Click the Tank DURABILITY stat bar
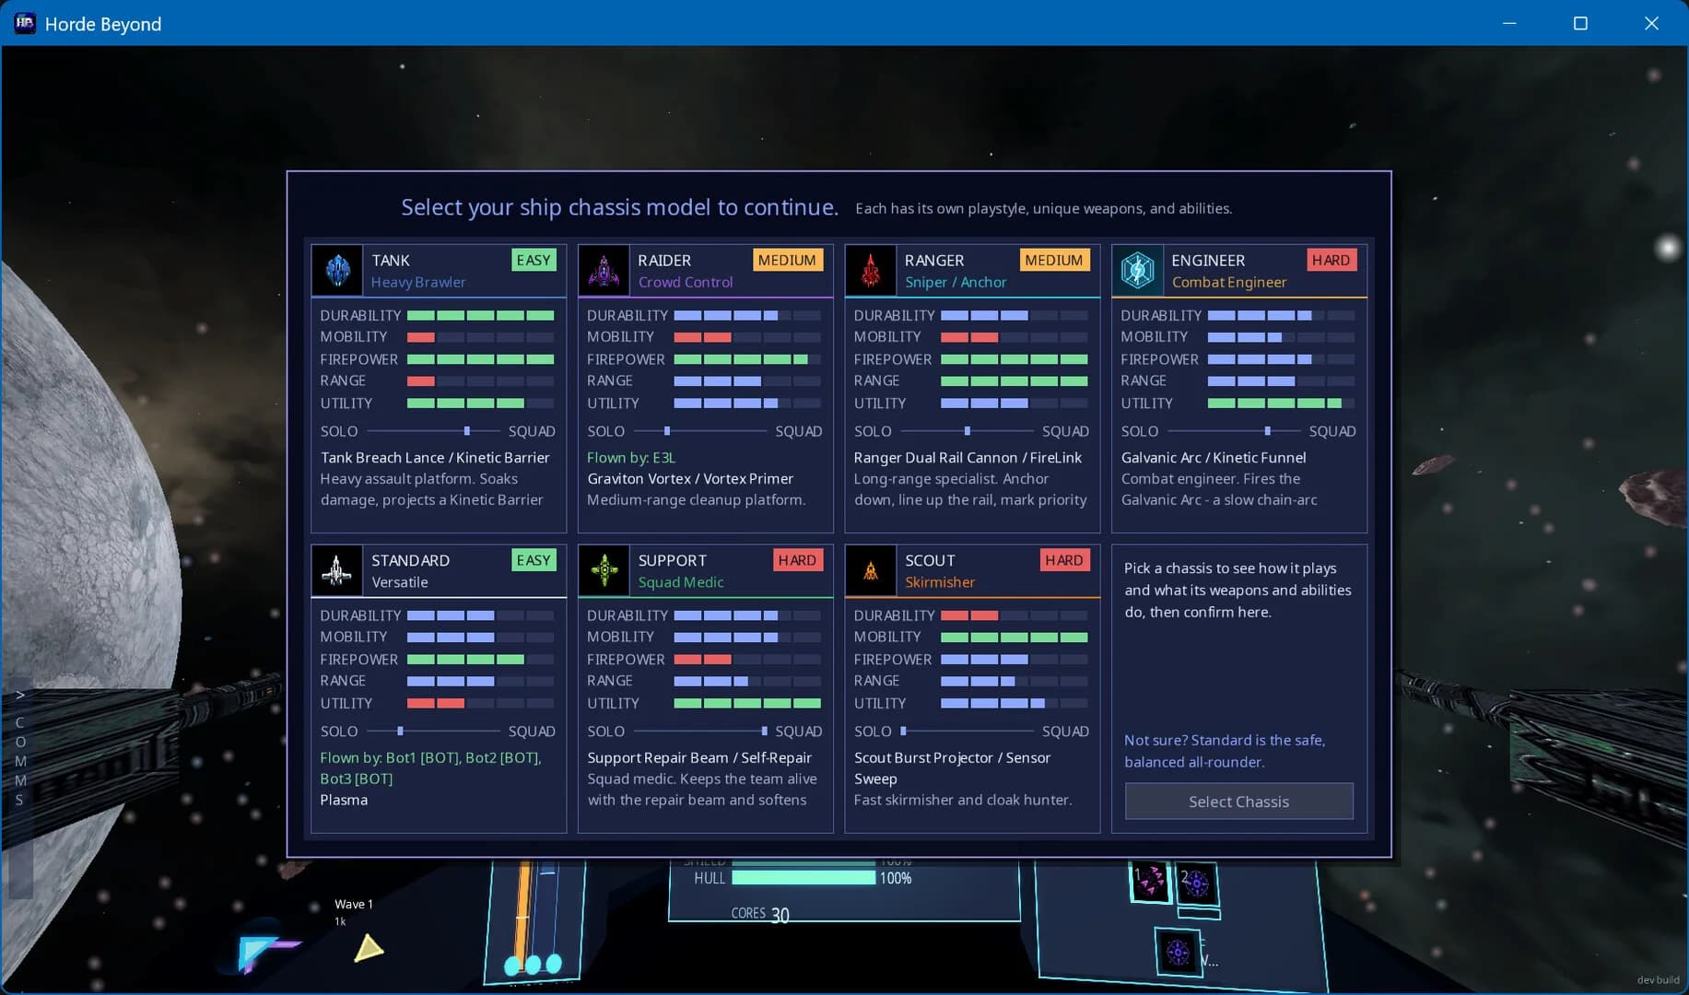The image size is (1689, 995). (480, 315)
